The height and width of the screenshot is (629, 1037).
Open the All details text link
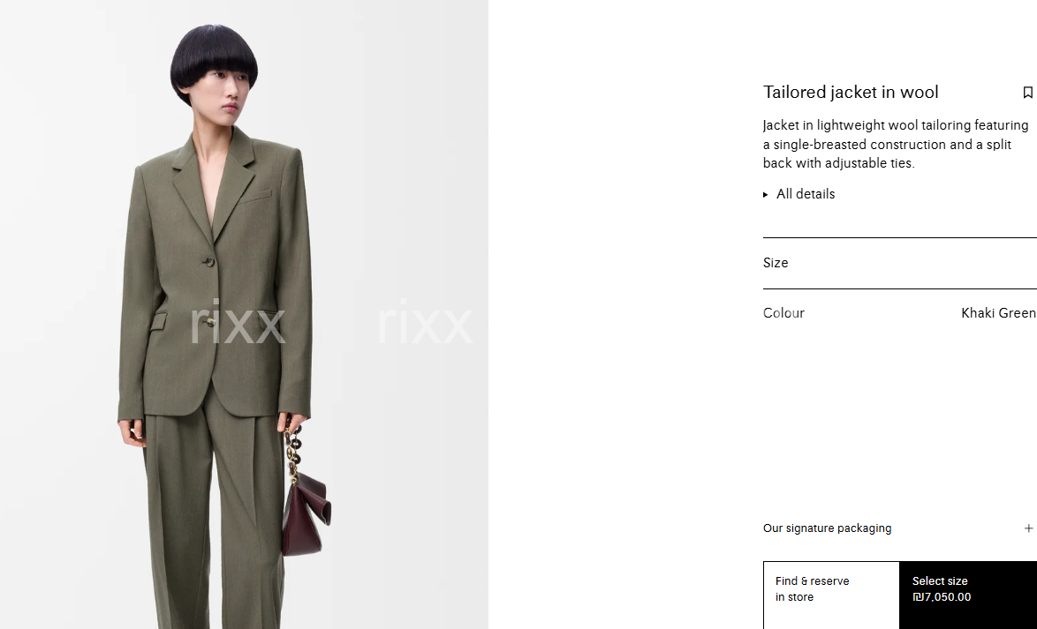click(806, 193)
